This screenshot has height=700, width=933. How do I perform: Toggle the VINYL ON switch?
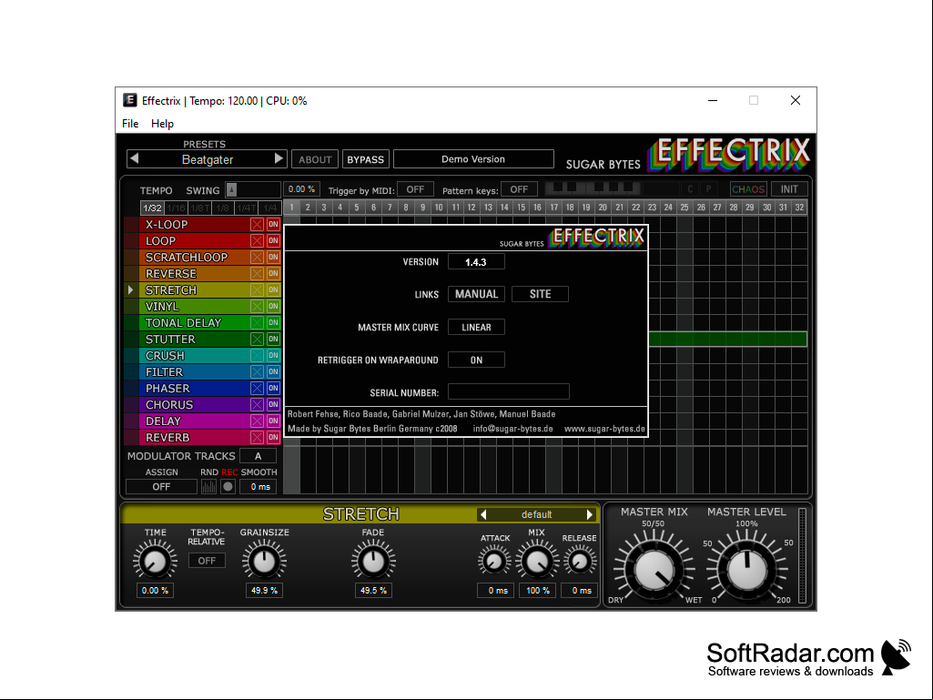coord(273,307)
